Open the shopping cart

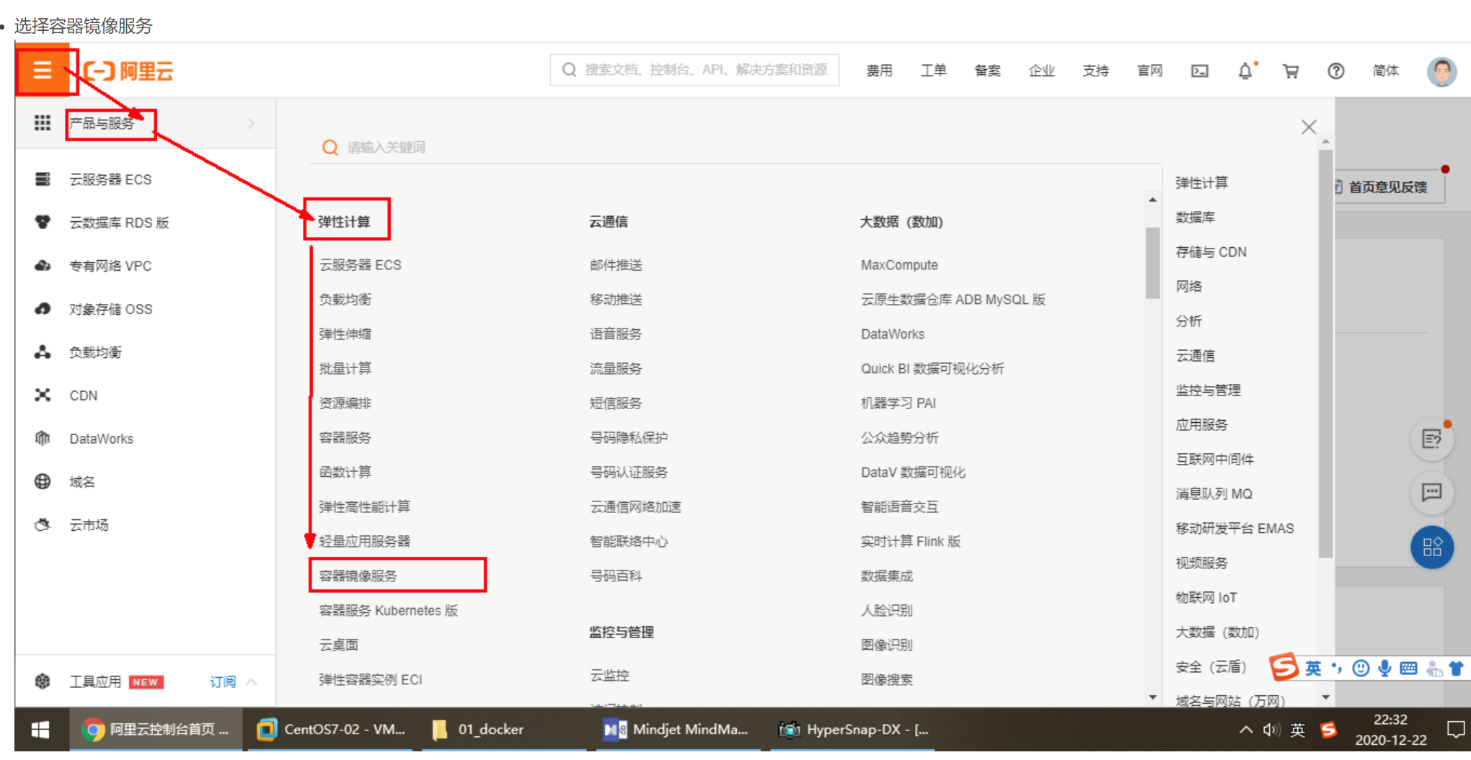pyautogui.click(x=1291, y=71)
